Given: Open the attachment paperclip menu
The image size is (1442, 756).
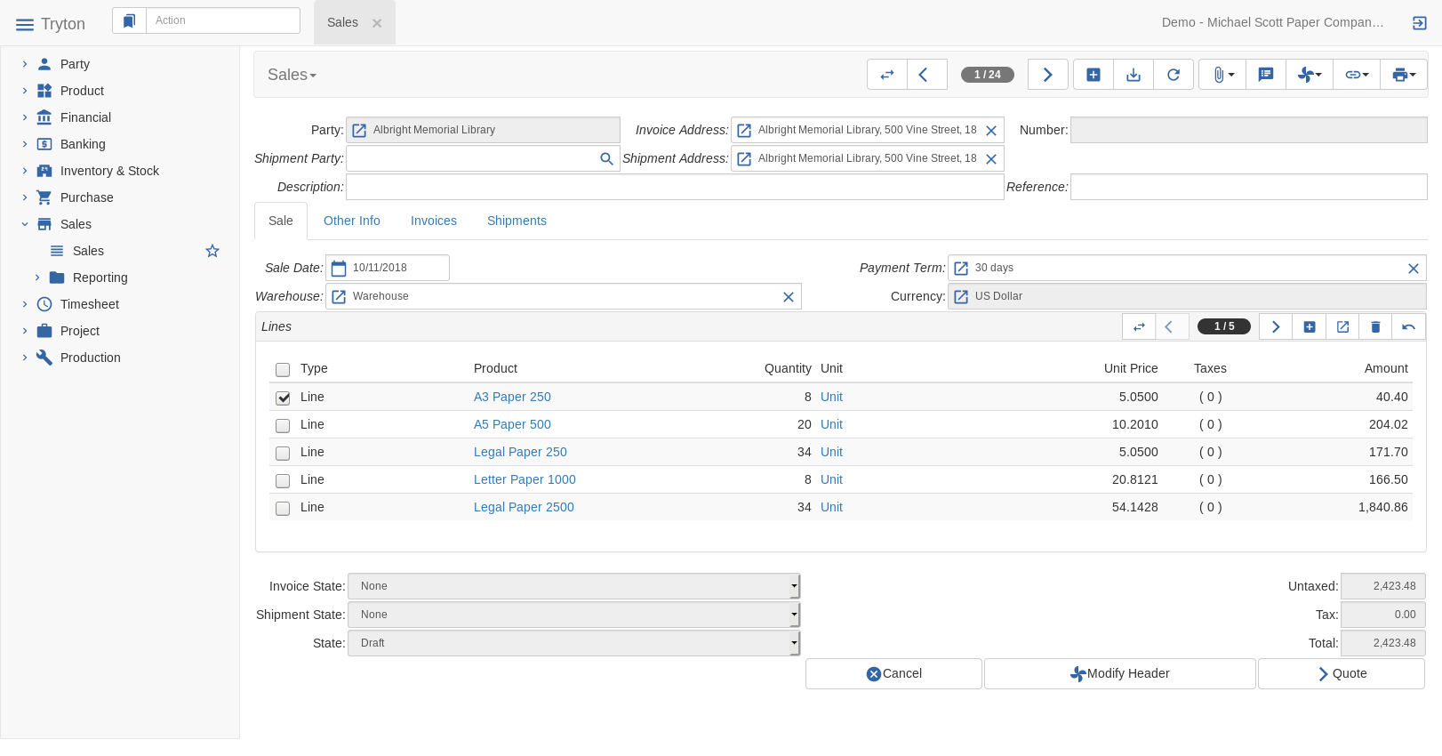Looking at the screenshot, I should point(1222,75).
